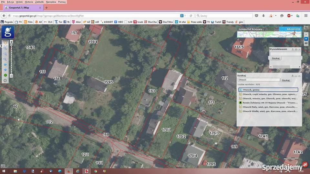The width and height of the screenshot is (310, 174).
Task: Click Szukaj button next to Otwock field
Action: (286, 80)
